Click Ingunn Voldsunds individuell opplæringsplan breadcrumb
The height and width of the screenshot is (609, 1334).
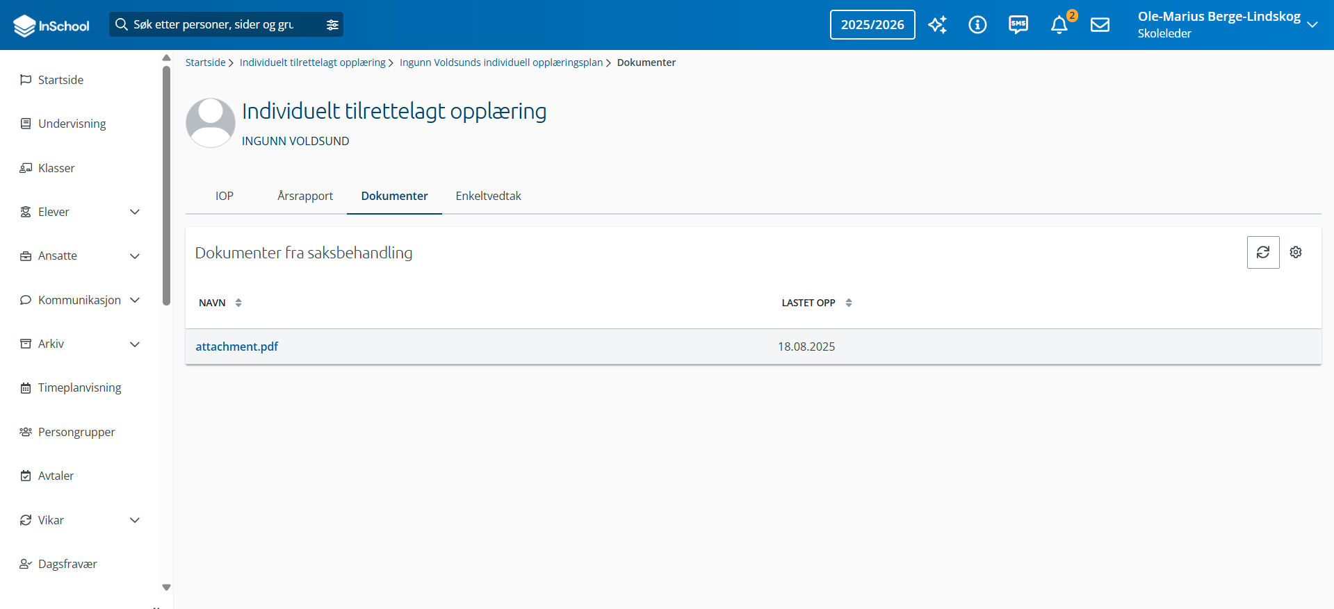[501, 62]
